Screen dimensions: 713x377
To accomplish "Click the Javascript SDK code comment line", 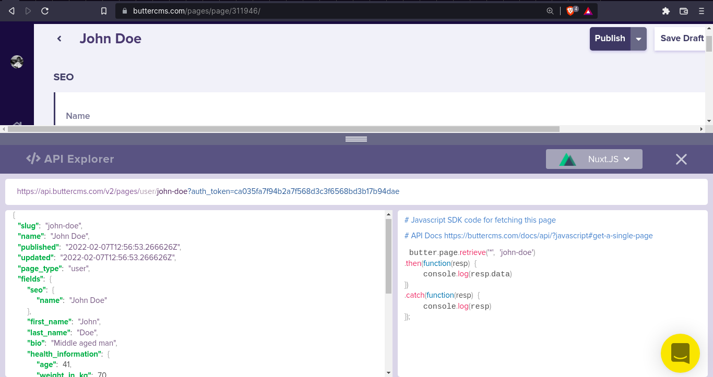I will tap(480, 220).
